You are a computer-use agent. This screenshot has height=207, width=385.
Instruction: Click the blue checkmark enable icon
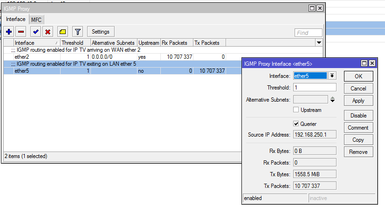click(x=35, y=32)
